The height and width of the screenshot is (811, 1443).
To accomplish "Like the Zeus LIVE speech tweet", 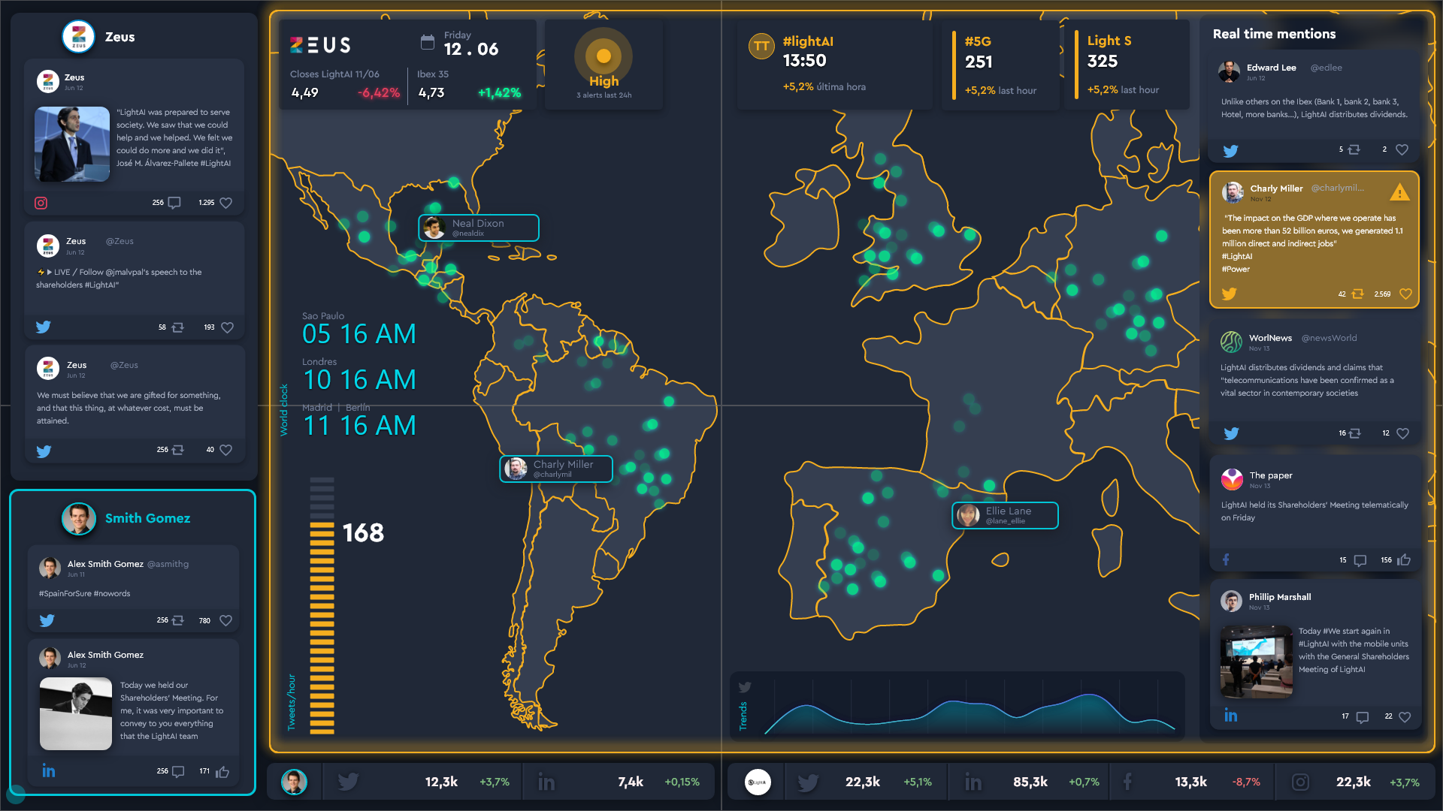I will [227, 327].
